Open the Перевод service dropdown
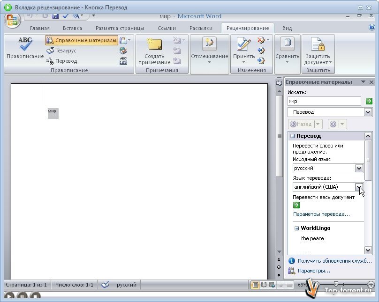 [368, 112]
